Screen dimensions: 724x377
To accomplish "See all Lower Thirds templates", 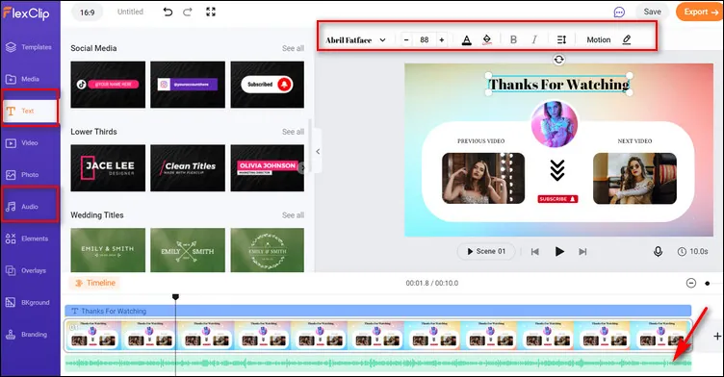I will tap(293, 132).
